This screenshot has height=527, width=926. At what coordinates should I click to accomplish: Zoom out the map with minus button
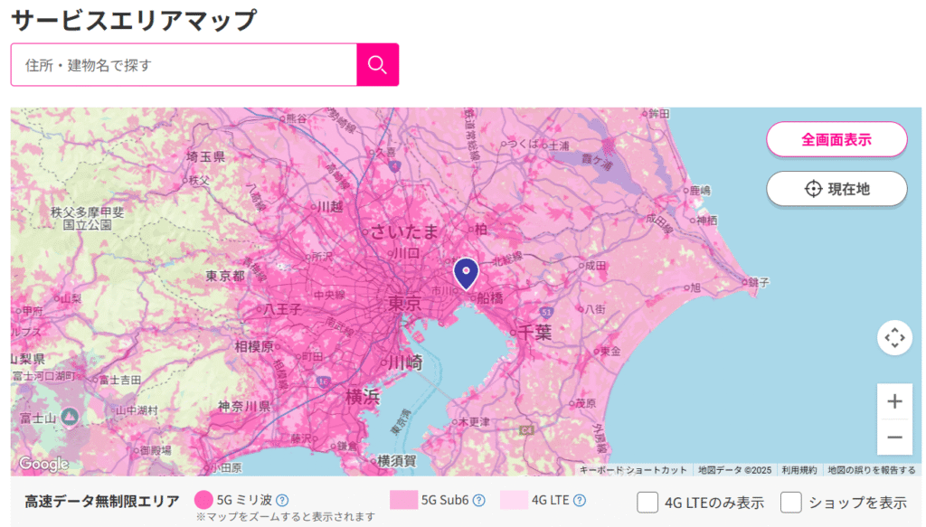894,438
